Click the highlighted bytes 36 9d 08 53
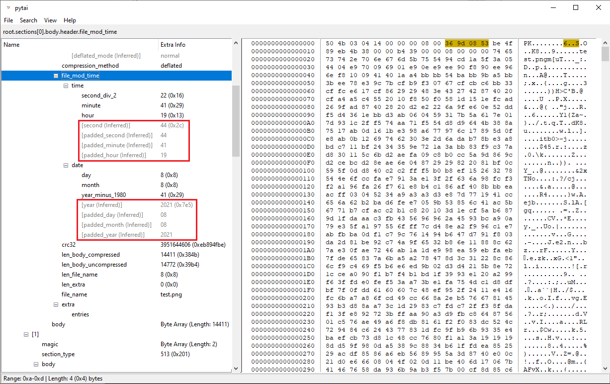This screenshot has width=610, height=384. pos(467,43)
